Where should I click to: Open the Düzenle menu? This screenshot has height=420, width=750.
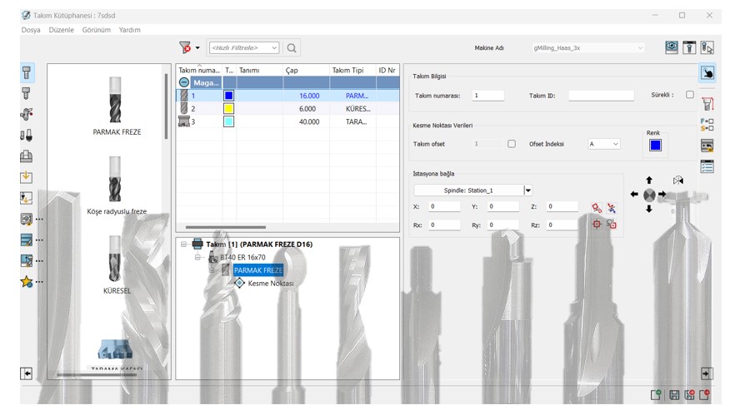(61, 30)
